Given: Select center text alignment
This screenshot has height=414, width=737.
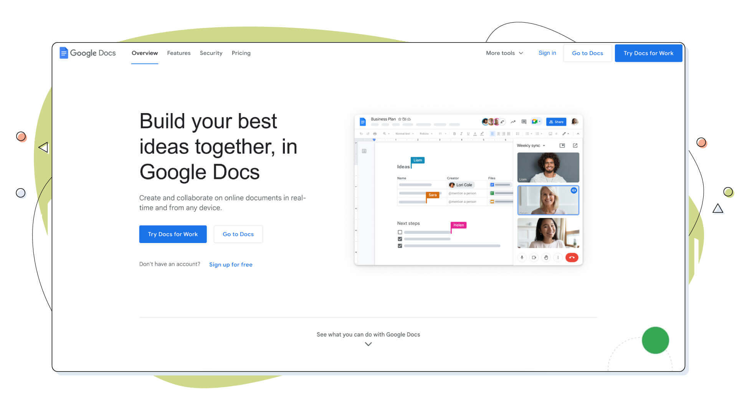Looking at the screenshot, I should [x=499, y=134].
